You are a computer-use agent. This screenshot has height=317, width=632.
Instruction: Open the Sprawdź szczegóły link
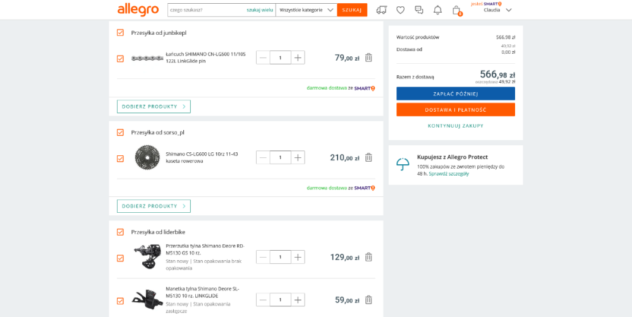pos(449,174)
